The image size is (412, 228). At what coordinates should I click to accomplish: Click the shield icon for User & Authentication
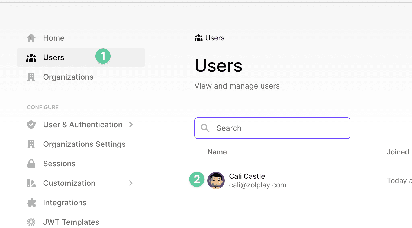31,125
